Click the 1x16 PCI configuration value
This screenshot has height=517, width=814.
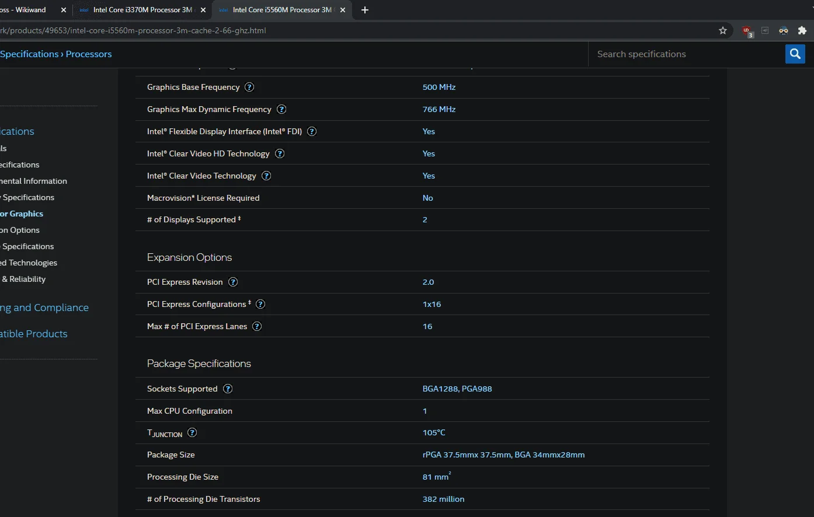(432, 304)
